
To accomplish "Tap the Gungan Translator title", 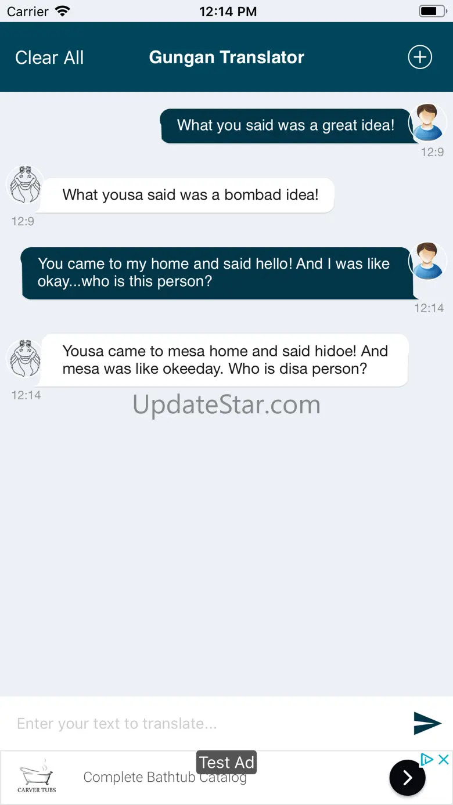I will click(x=227, y=57).
